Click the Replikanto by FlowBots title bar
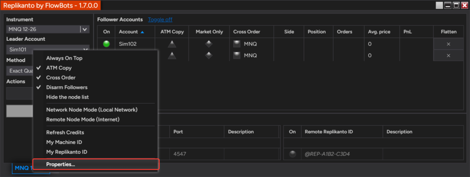This screenshot has height=177, width=470. tap(50, 6)
